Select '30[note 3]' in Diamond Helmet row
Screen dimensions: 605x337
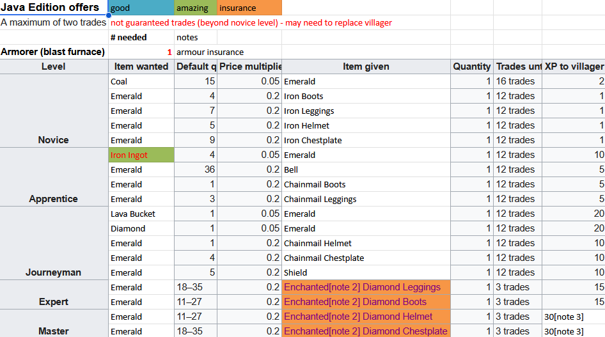pos(574,317)
